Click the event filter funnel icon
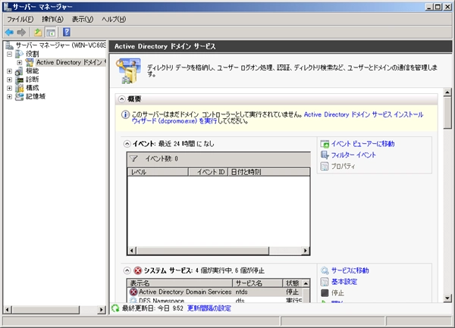Image resolution: width=455 pixels, height=328 pixels. pyautogui.click(x=133, y=159)
